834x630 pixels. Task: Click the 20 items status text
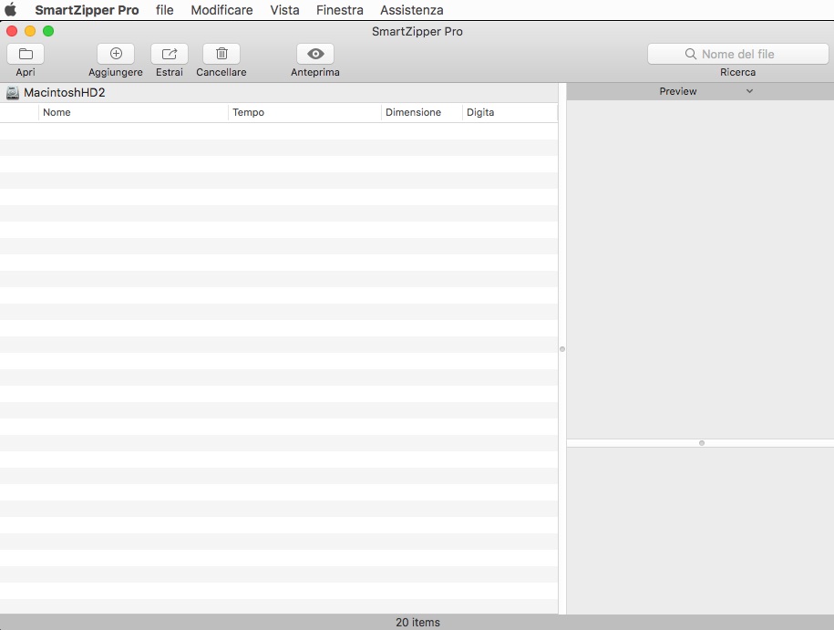(417, 622)
